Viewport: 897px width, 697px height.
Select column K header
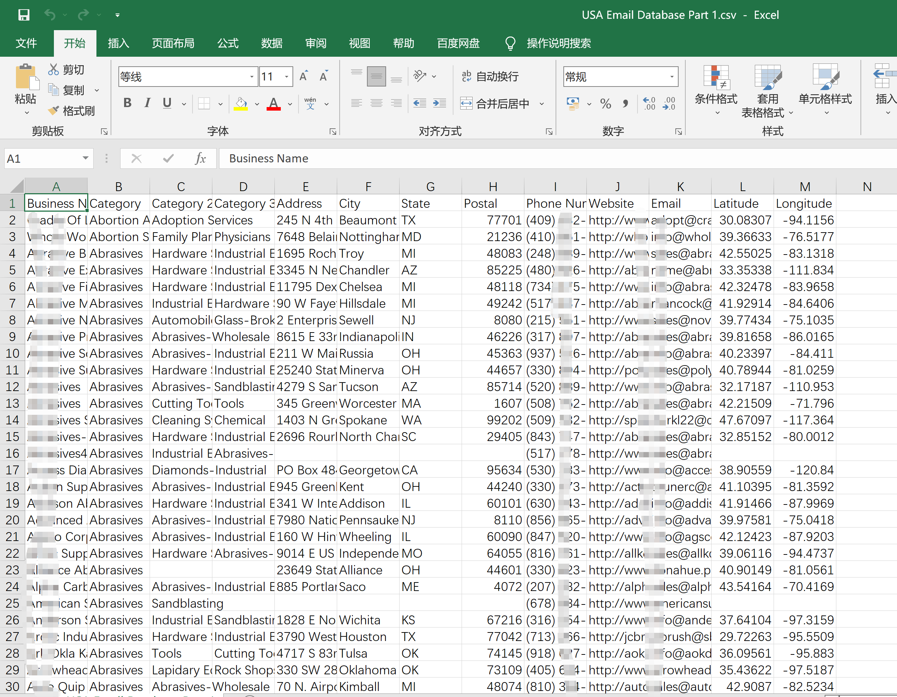680,187
